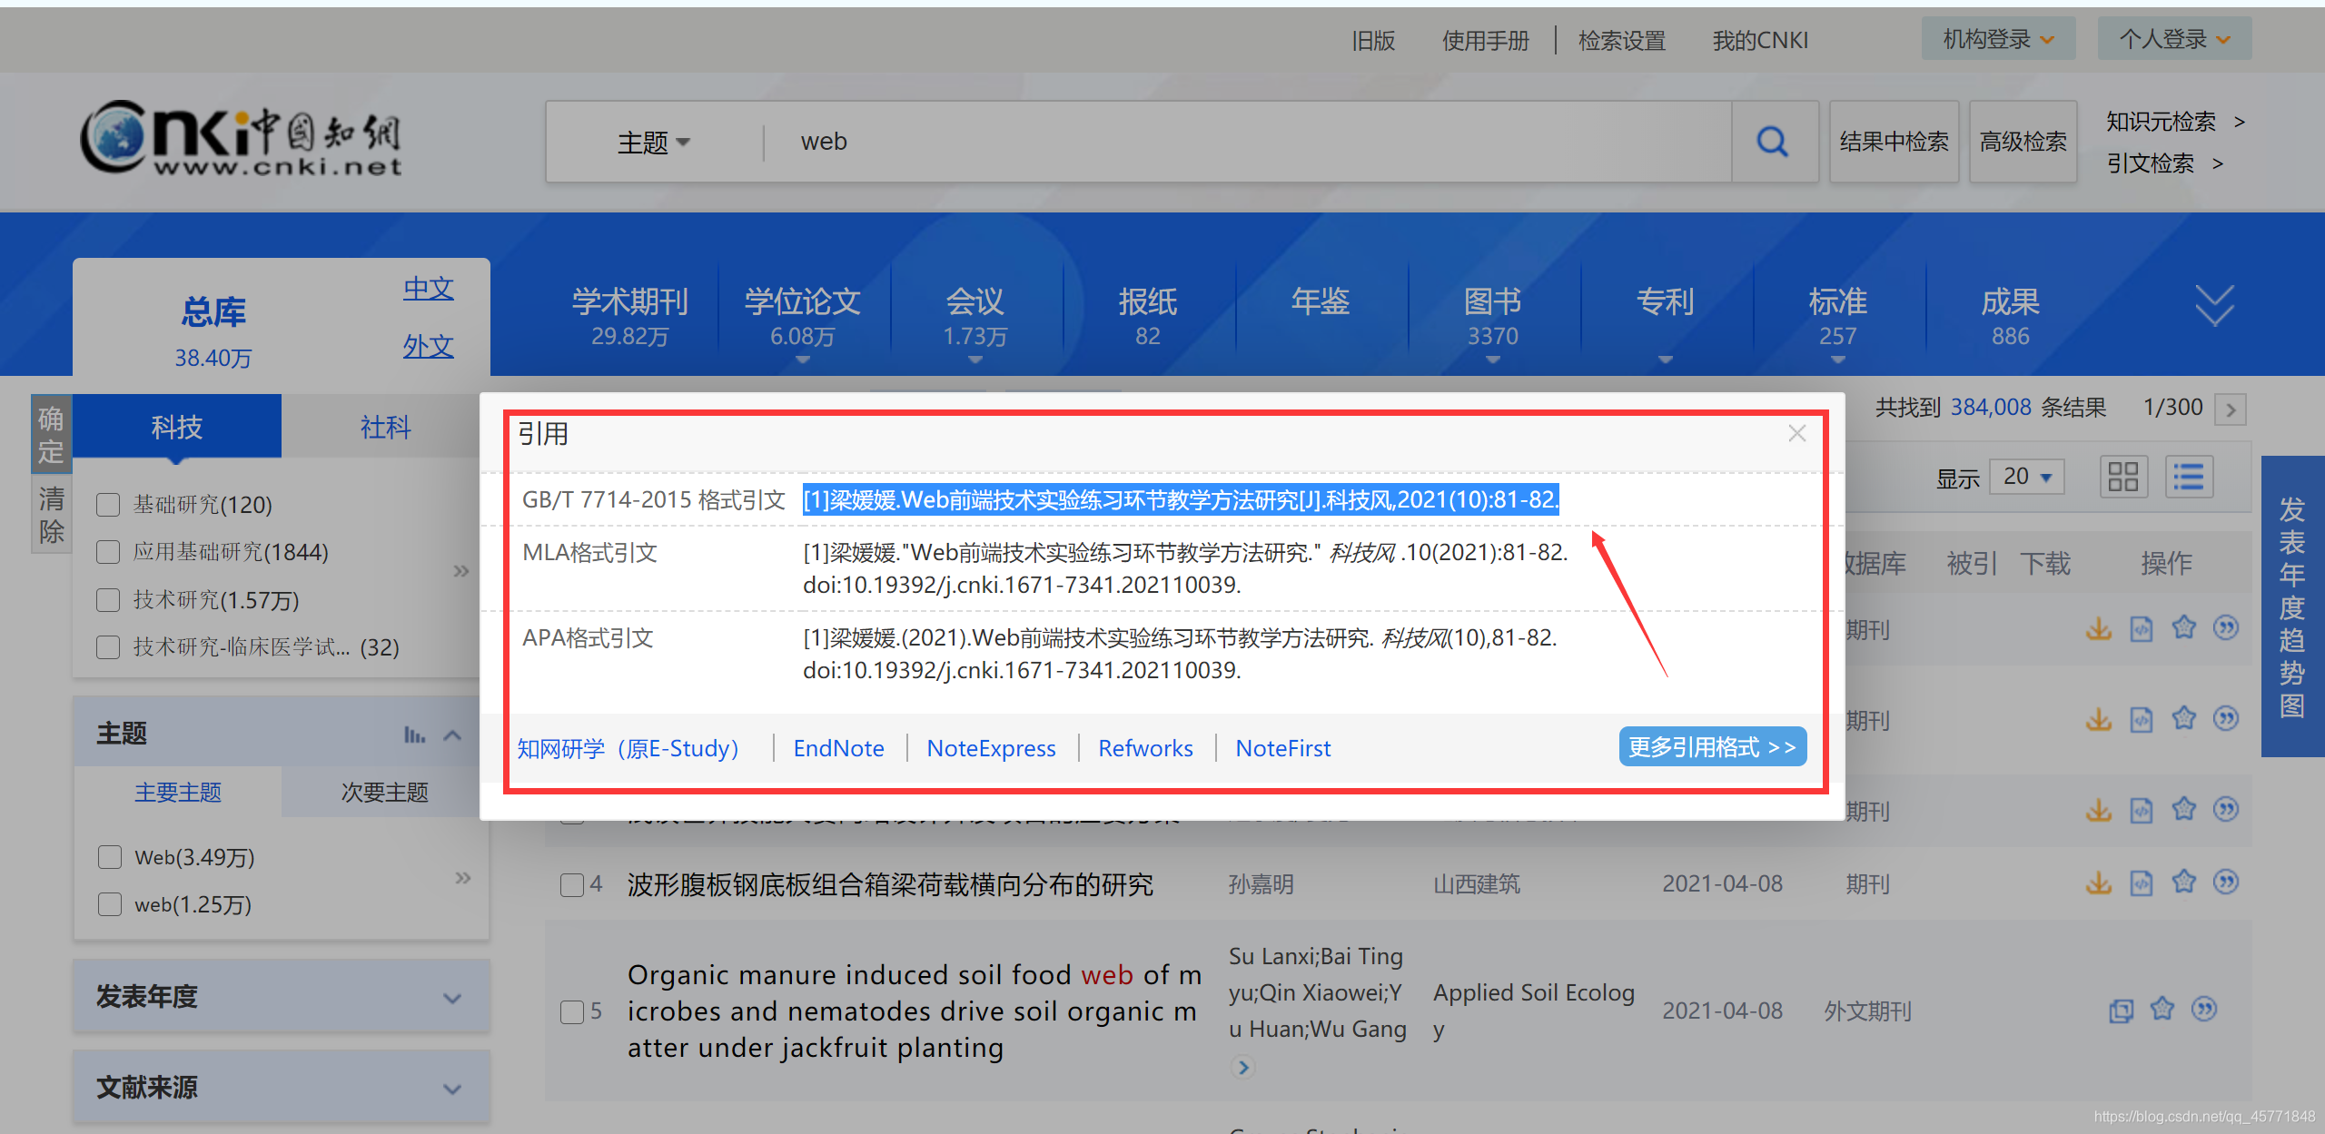
Task: Download the first result via download icon
Action: coord(2098,628)
